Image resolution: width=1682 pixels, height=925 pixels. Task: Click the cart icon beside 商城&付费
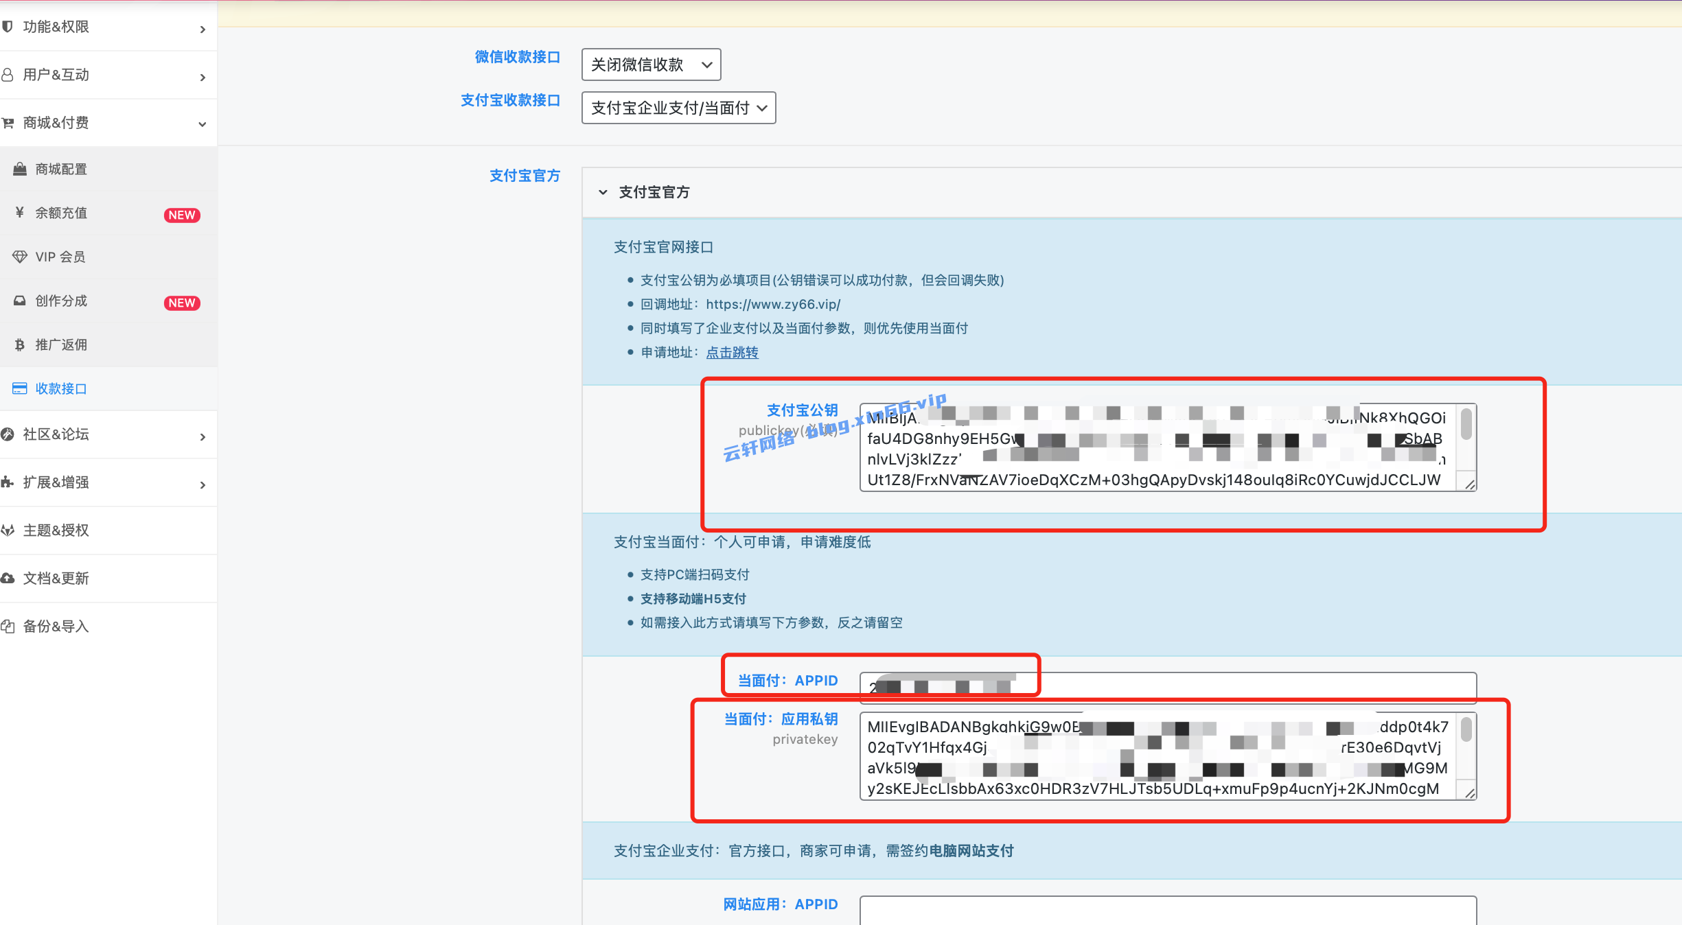tap(8, 123)
